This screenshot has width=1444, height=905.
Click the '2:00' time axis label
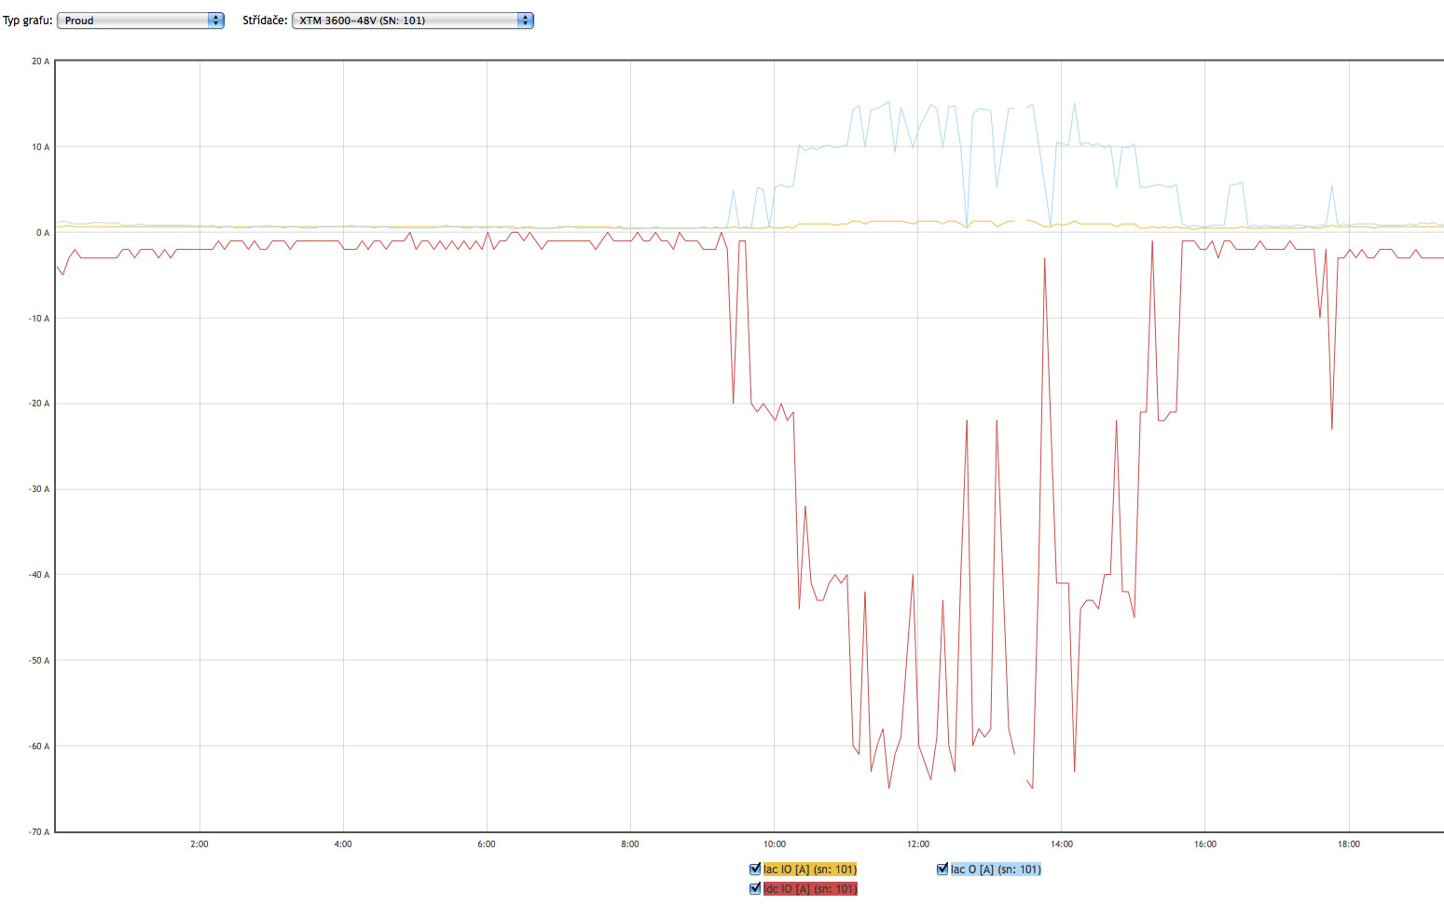pos(199,844)
